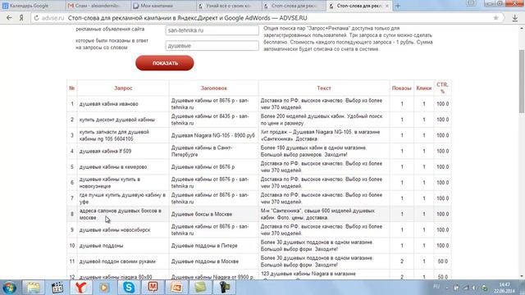This screenshot has width=525, height=295.
Task: Click headline 'Душевые кабины в Санкт-Петербурге'
Action: pos(202,151)
